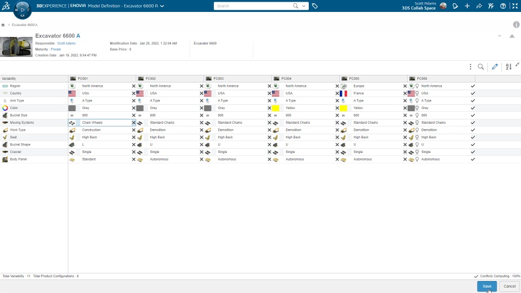Select the PC003 column header
This screenshot has height=293, width=521.
238,79
